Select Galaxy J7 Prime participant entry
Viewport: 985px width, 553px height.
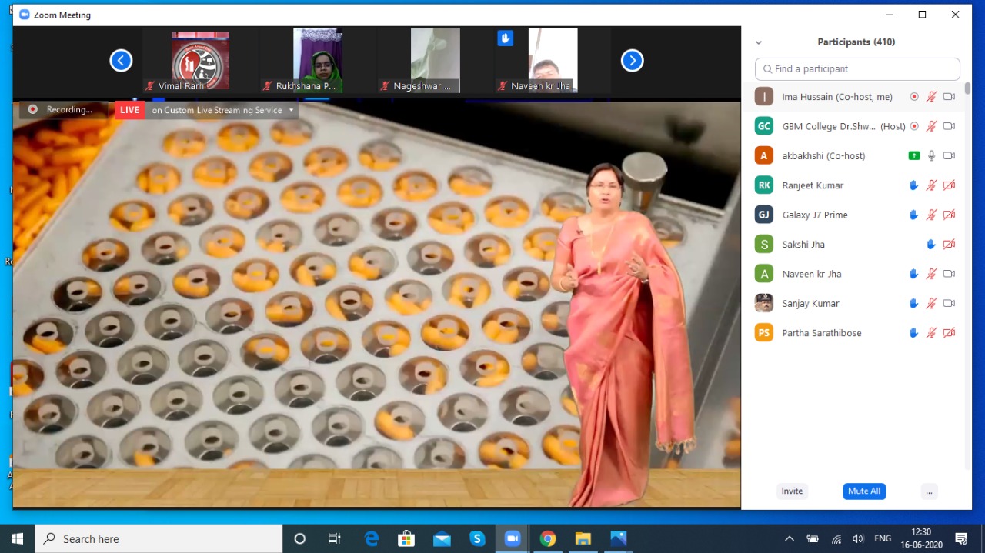(814, 215)
